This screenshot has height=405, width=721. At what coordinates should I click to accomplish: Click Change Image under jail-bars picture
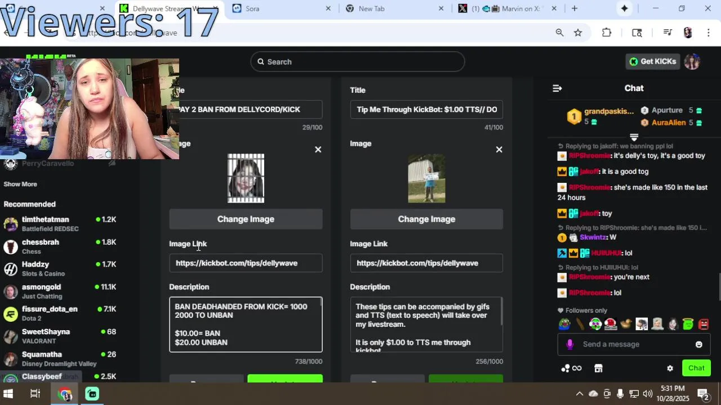246,219
